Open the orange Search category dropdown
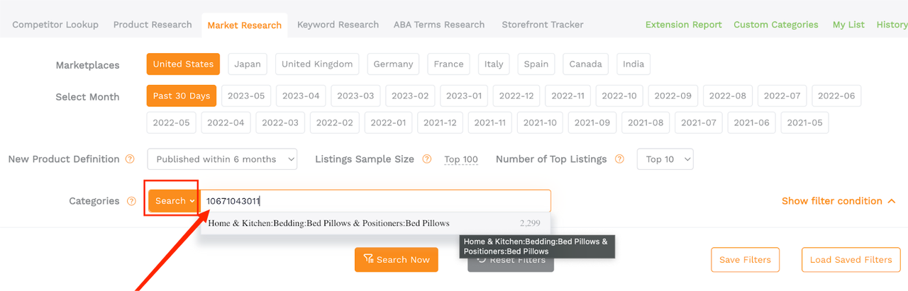Screen dimensions: 908x291 [172, 201]
